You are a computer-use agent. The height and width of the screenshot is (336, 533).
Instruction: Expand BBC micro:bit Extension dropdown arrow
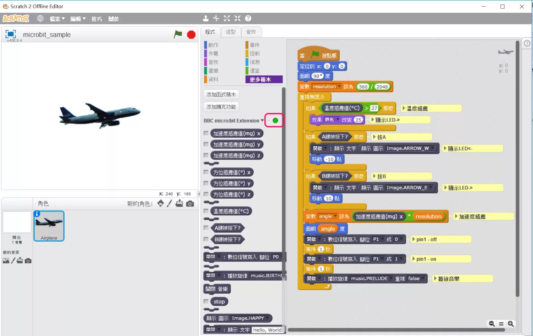click(x=262, y=121)
